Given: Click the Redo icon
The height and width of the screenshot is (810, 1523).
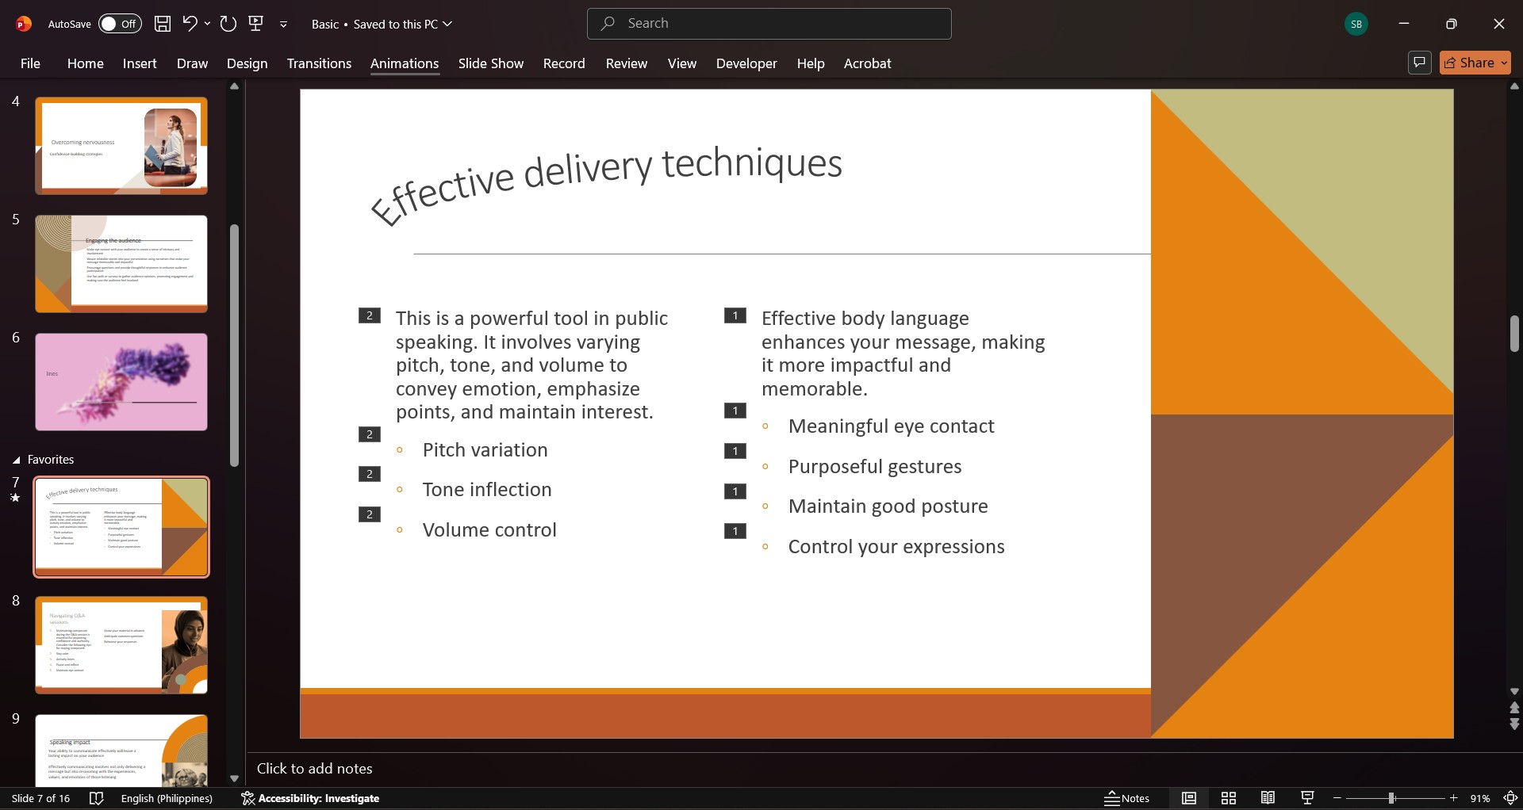Looking at the screenshot, I should pyautogui.click(x=228, y=24).
